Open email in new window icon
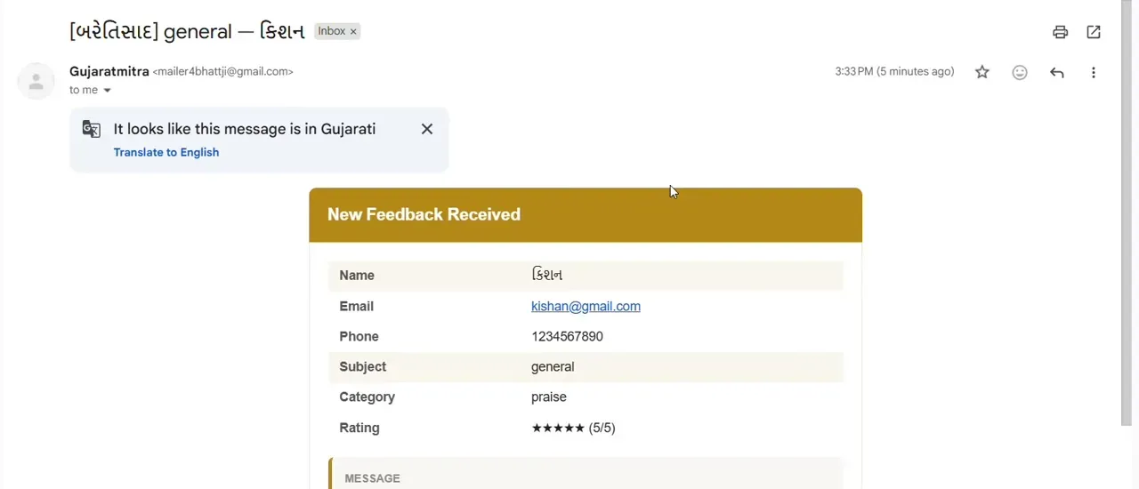Screen dimensions: 1139x489 pyautogui.click(x=1094, y=32)
